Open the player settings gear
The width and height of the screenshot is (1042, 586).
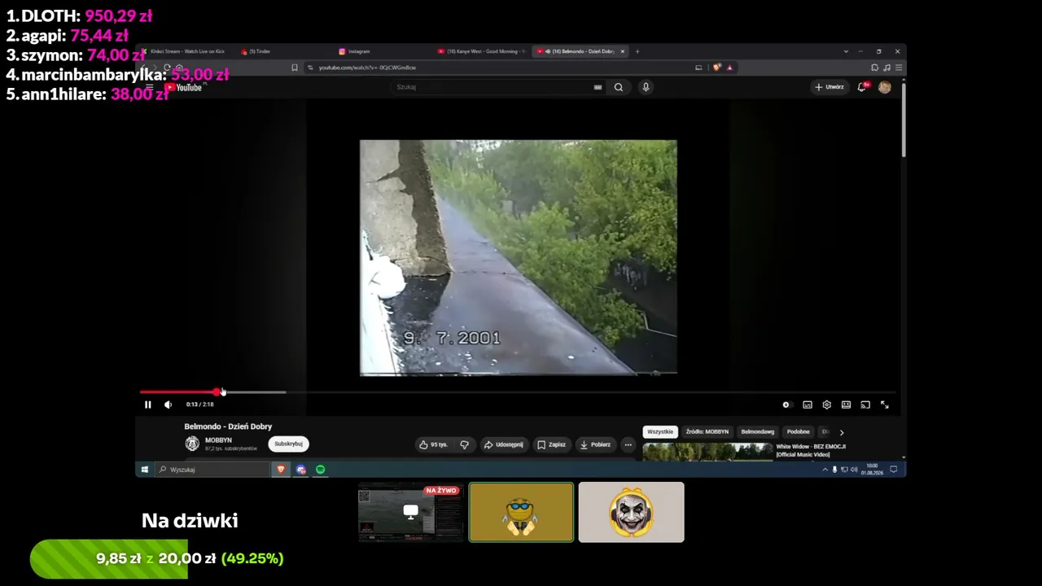click(827, 405)
